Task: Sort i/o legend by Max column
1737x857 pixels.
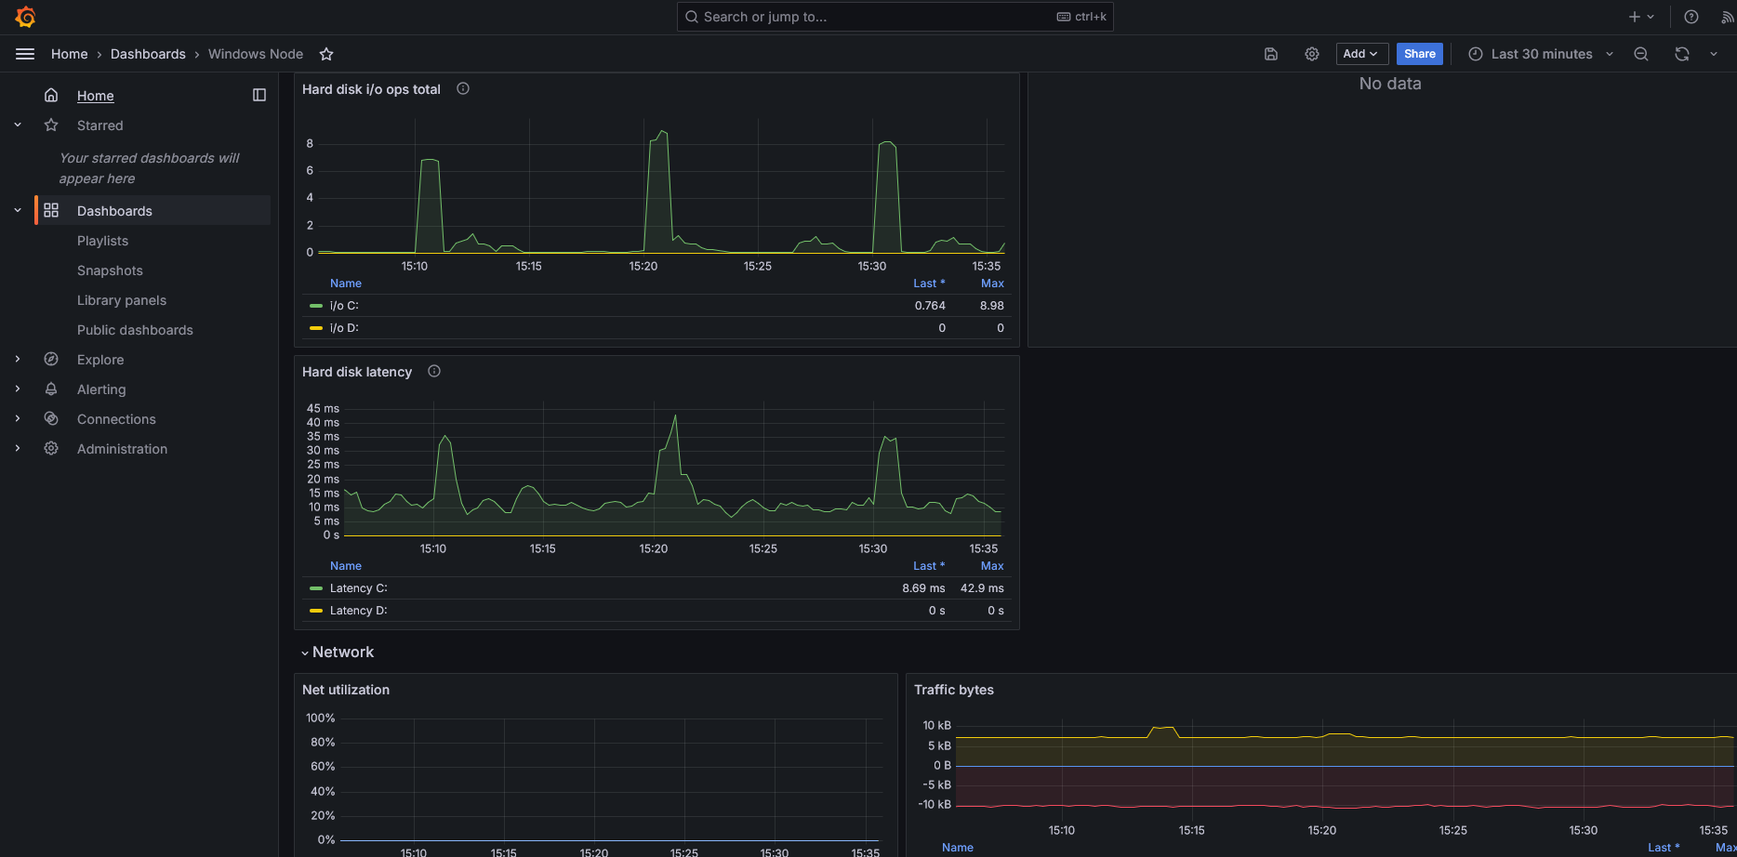Action: [x=992, y=283]
